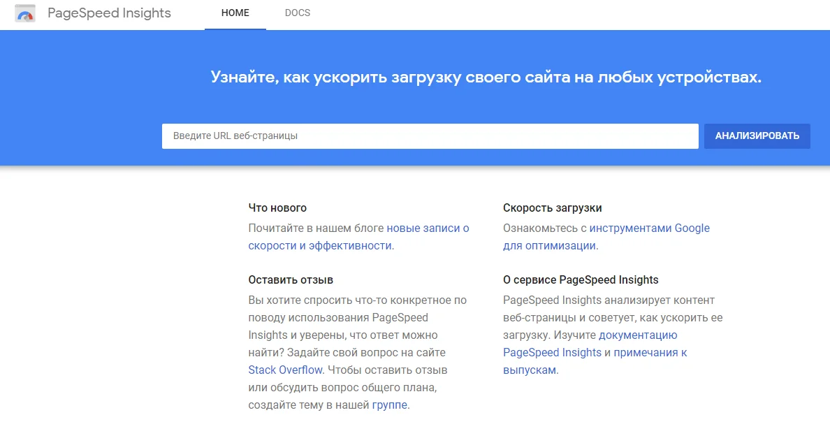Switch to the DOCS tab
Viewport: 830px width, 422px height.
tap(298, 13)
